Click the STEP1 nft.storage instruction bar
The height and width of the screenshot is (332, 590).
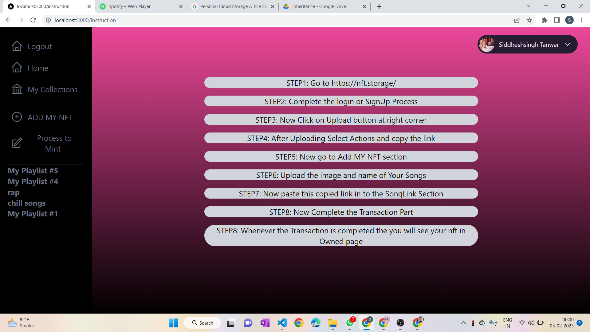click(341, 83)
